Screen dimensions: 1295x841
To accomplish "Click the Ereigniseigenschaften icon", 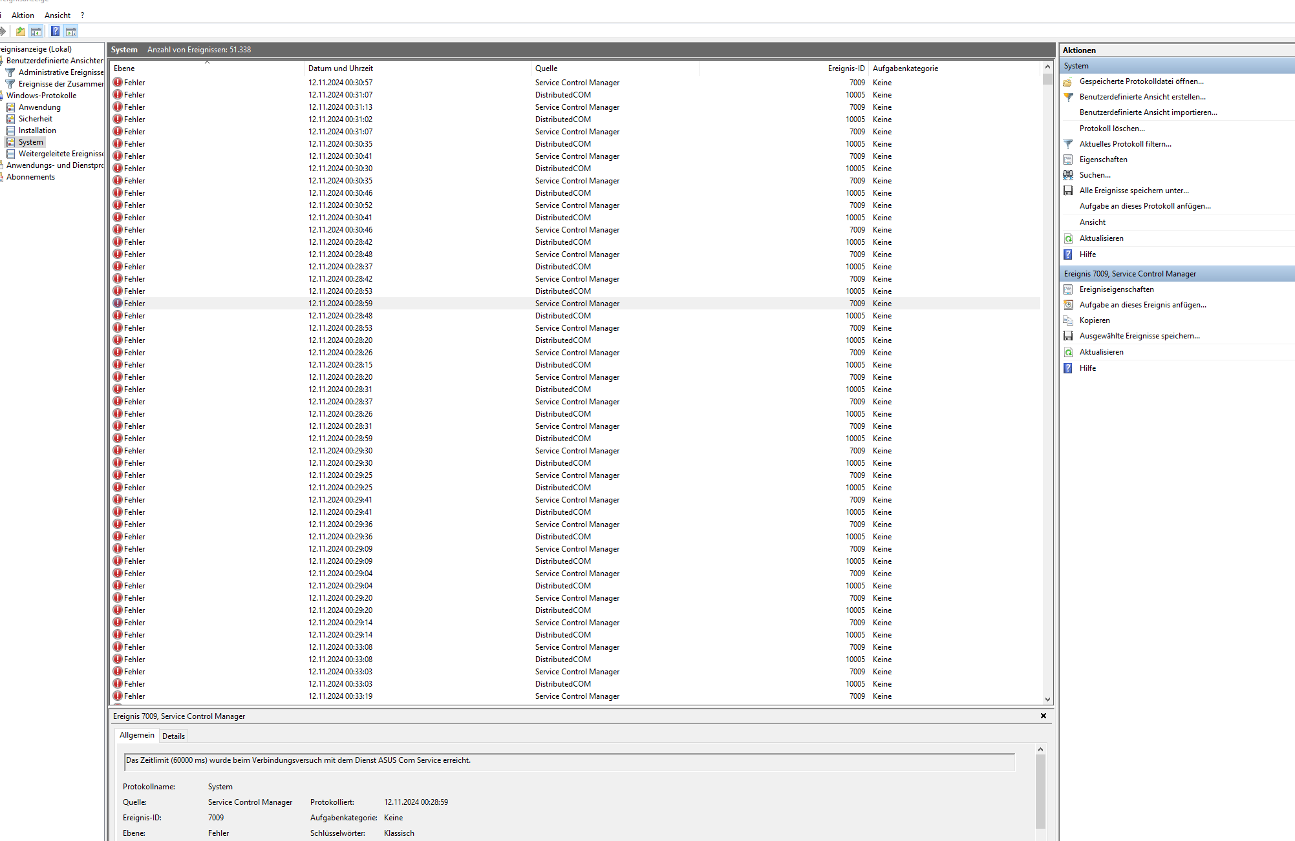I will coord(1068,289).
